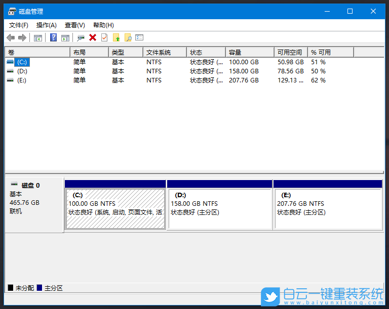Click the Back arrow in the toolbar
Image resolution: width=389 pixels, height=309 pixels.
(11, 37)
